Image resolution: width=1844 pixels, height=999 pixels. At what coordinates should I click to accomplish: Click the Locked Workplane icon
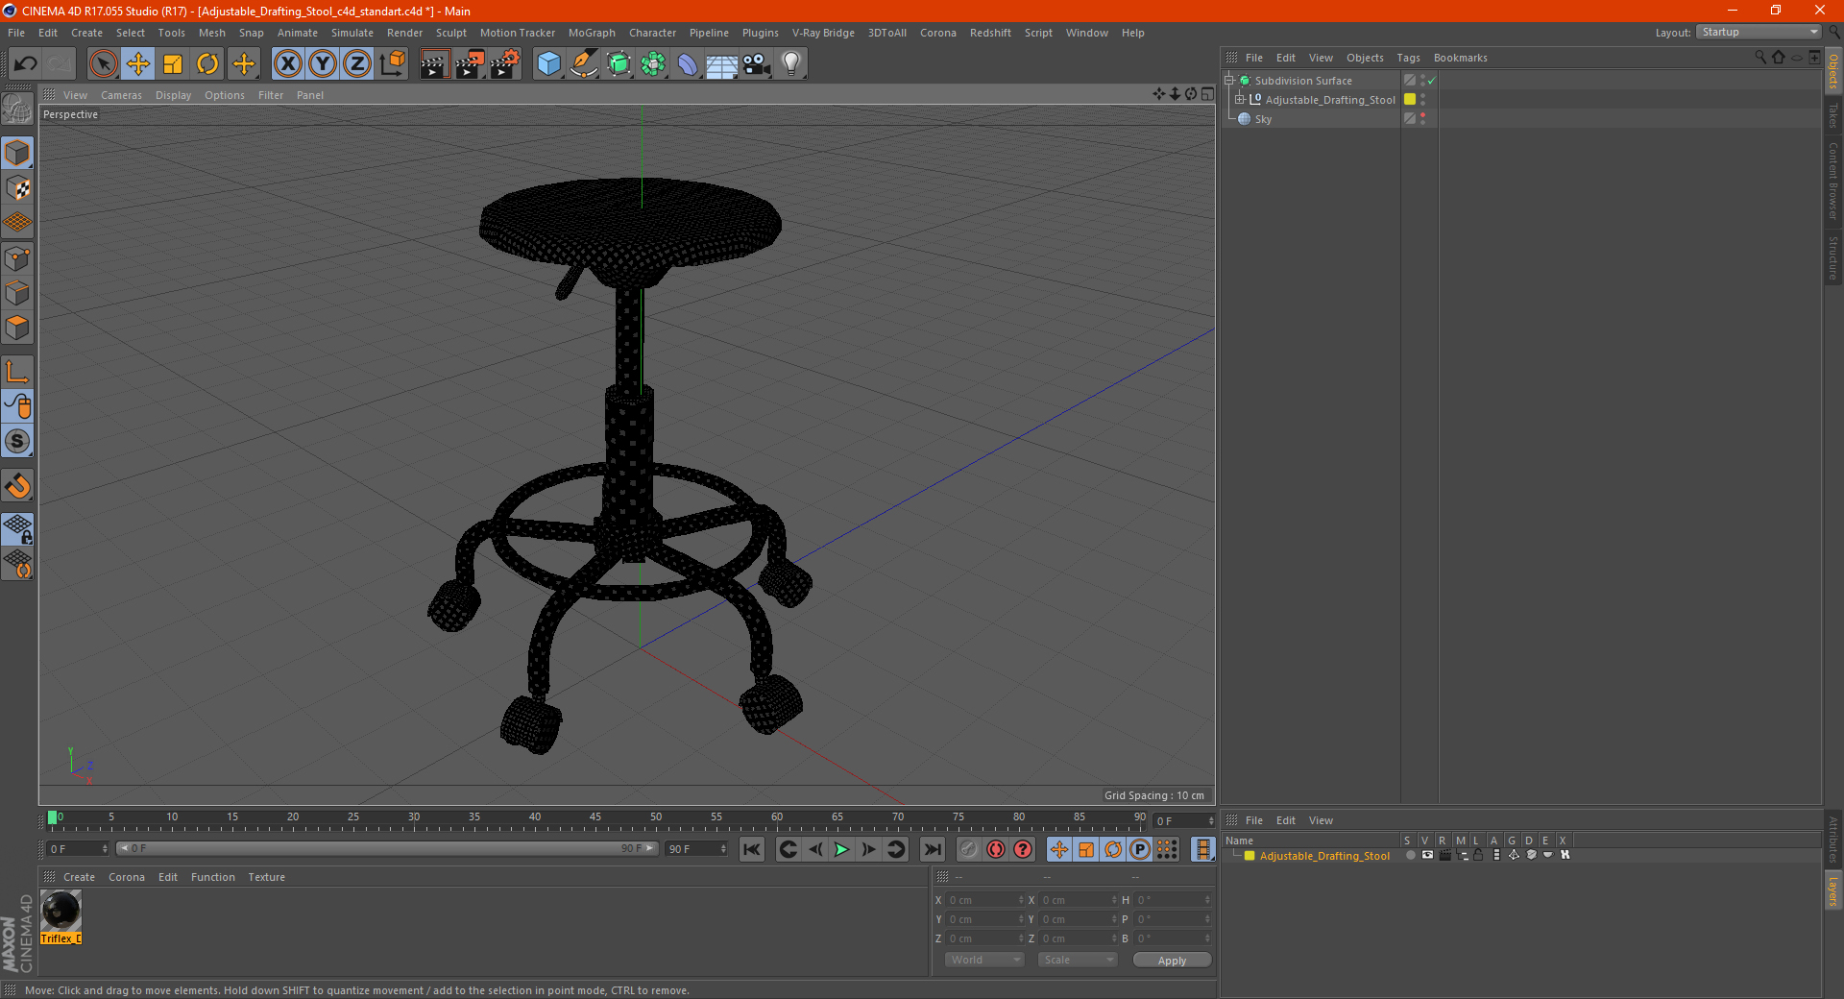pos(17,529)
